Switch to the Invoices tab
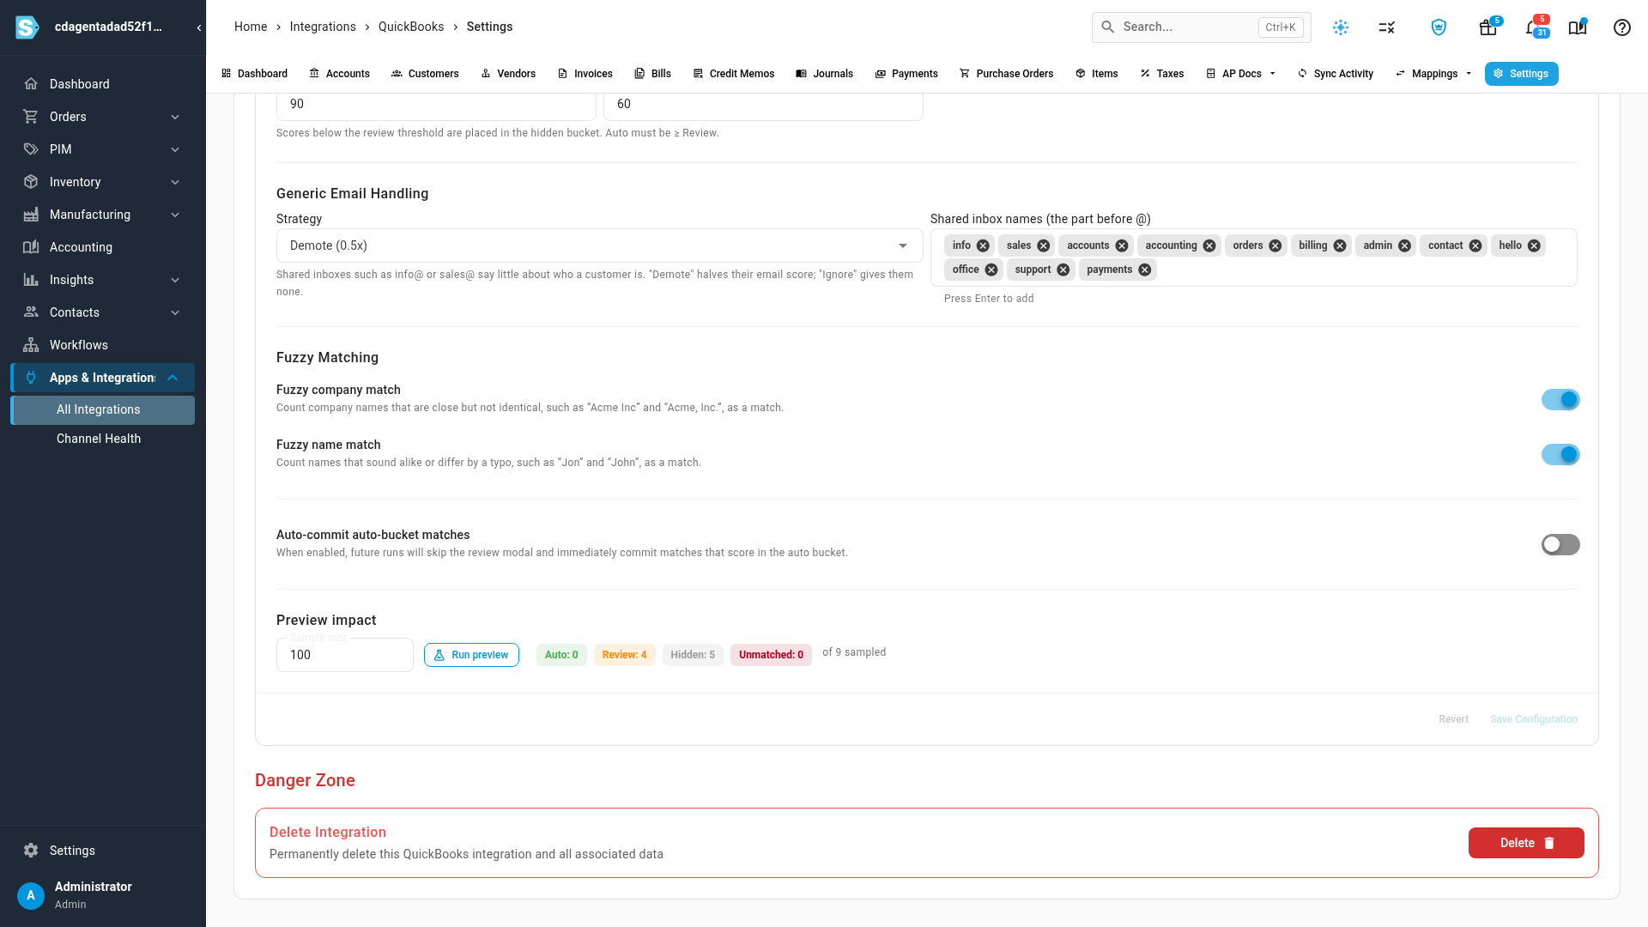1648x927 pixels. (585, 74)
